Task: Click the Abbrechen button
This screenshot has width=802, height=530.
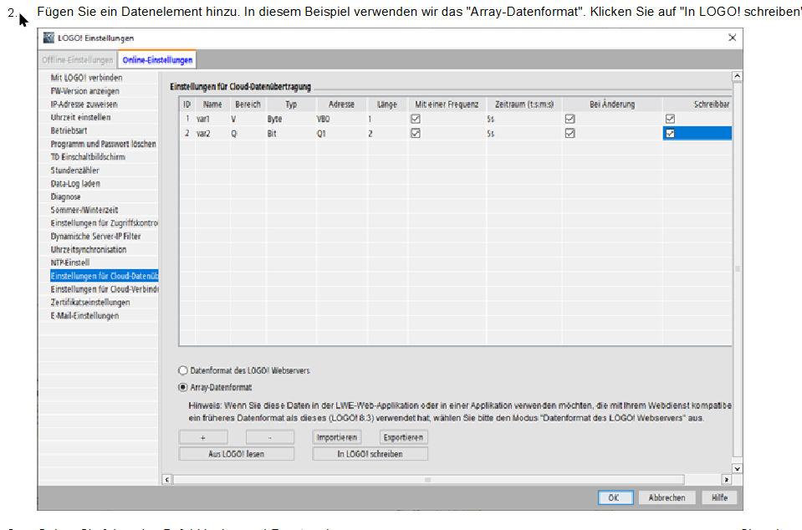Action: click(667, 497)
